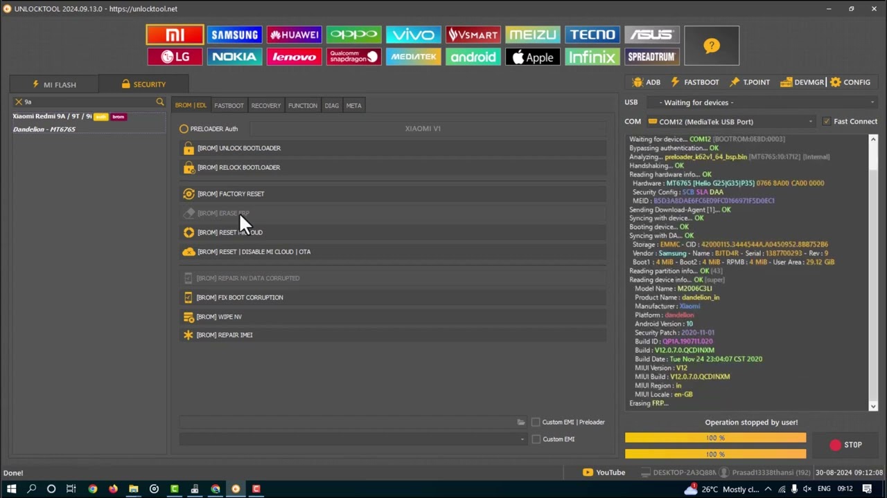The image size is (887, 498).
Task: Clear the model search with X icon
Action: click(x=19, y=102)
